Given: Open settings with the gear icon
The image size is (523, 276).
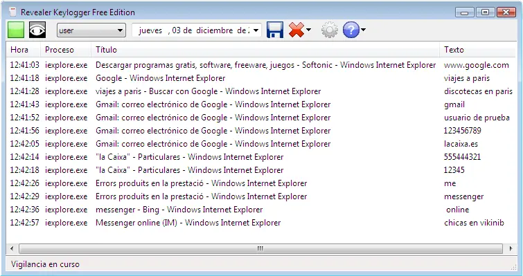Looking at the screenshot, I should point(330,30).
